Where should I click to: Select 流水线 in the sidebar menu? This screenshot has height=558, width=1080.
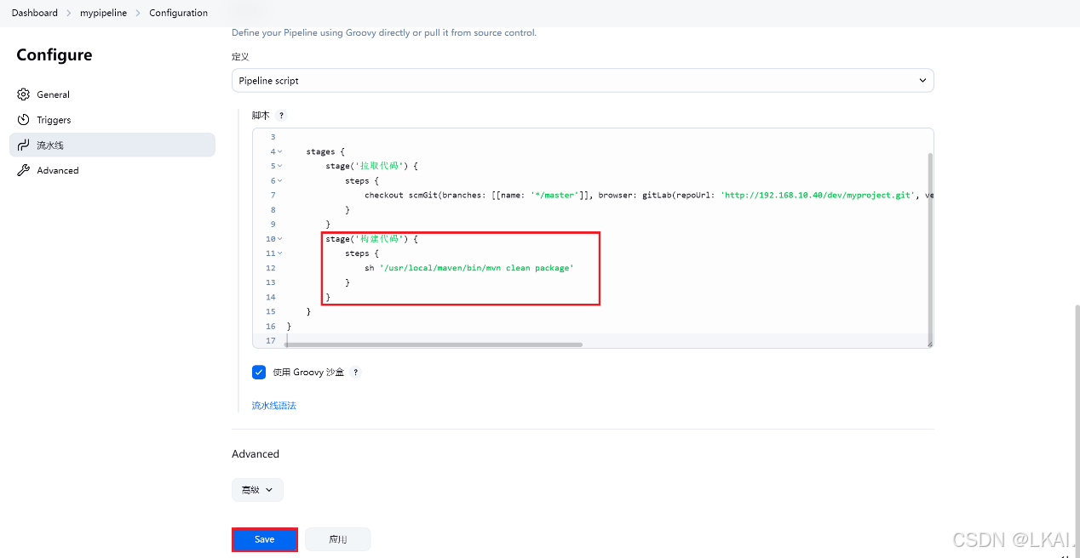click(112, 145)
